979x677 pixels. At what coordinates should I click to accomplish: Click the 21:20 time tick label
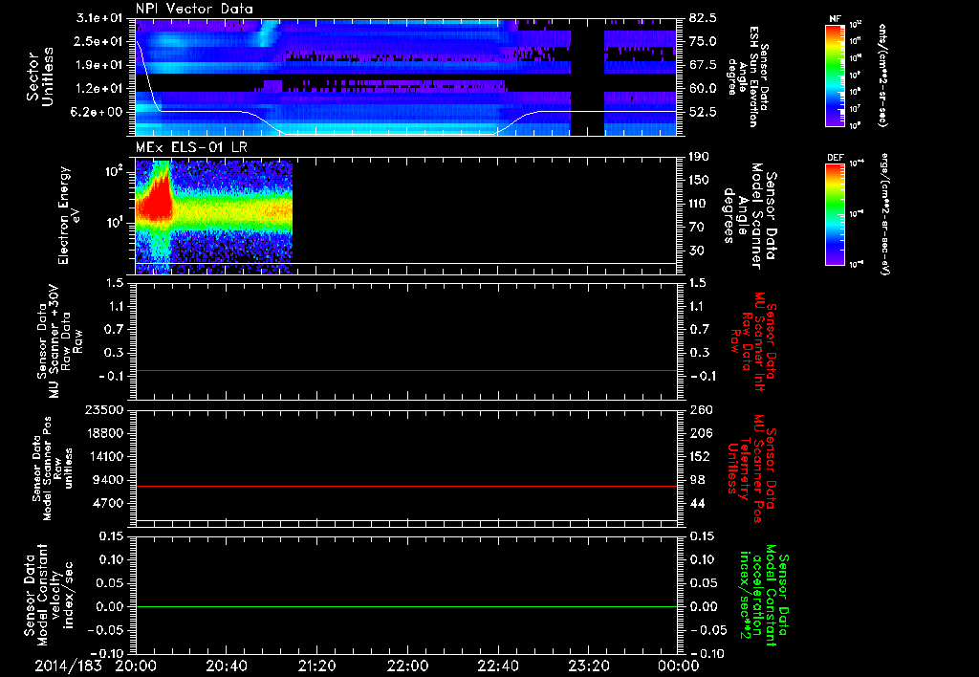coord(316,666)
